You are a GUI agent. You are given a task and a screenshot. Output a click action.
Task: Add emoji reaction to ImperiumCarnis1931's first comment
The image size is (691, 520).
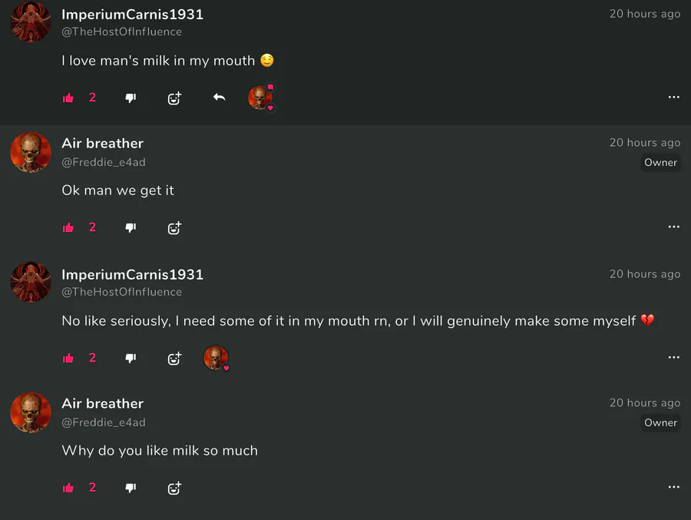(174, 98)
